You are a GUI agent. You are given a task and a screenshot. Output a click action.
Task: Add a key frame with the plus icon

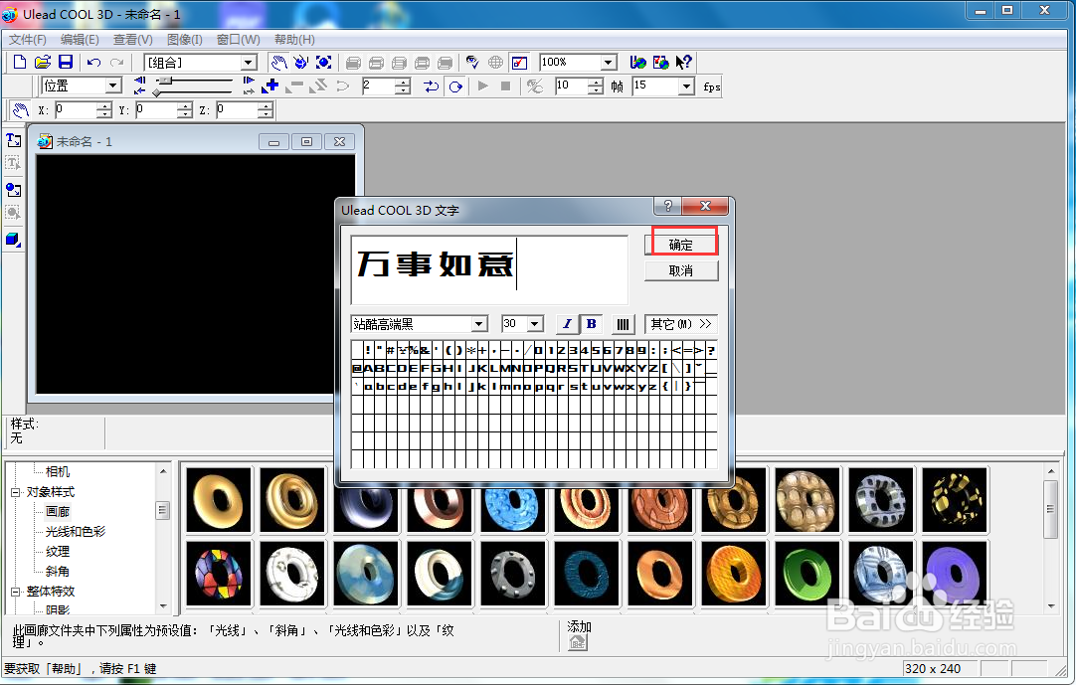[x=270, y=86]
